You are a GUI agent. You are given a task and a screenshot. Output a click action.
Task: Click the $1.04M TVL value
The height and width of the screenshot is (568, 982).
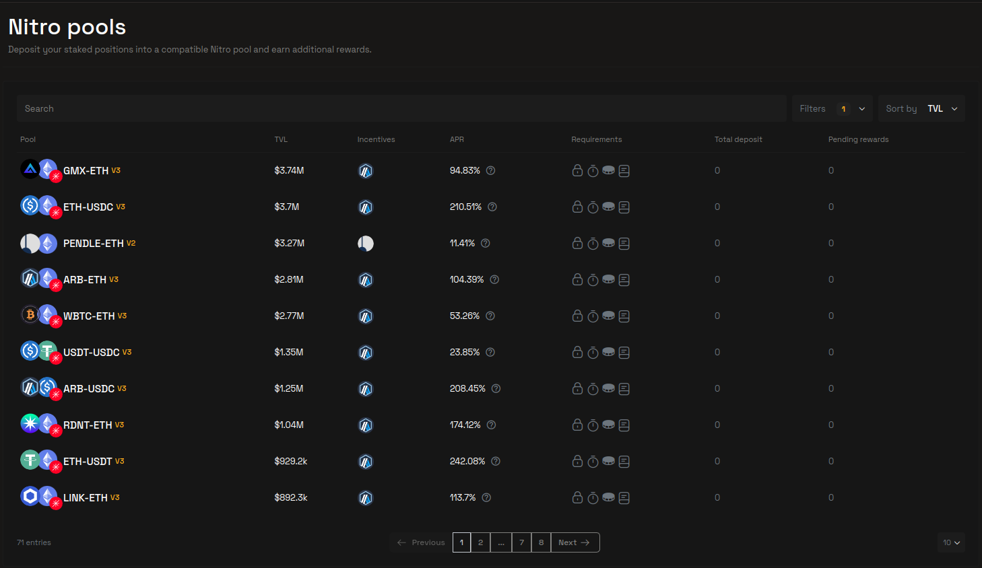[x=289, y=425]
